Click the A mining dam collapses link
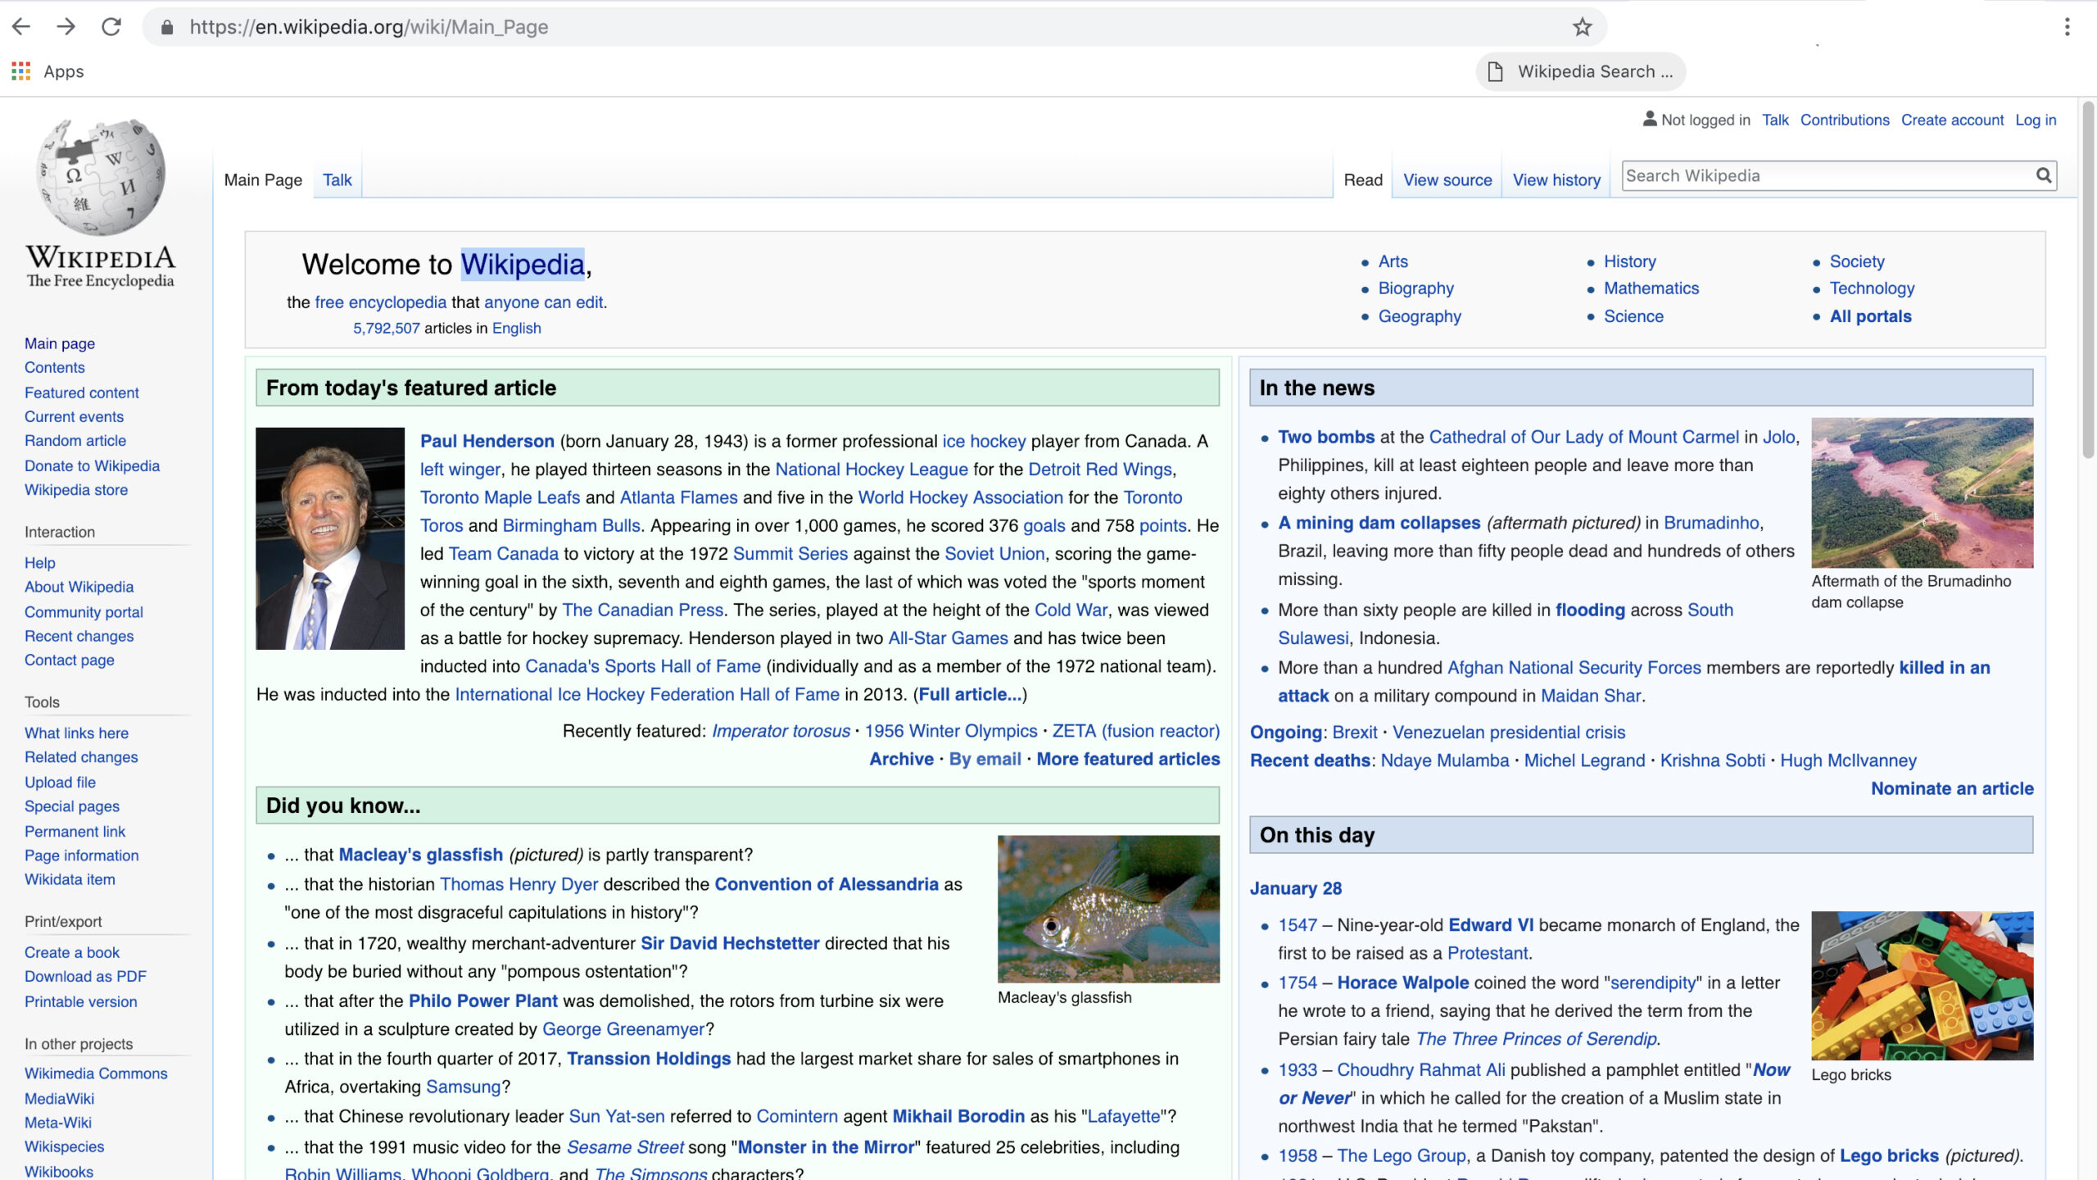Screen dimensions: 2097x1180 tap(1379, 523)
